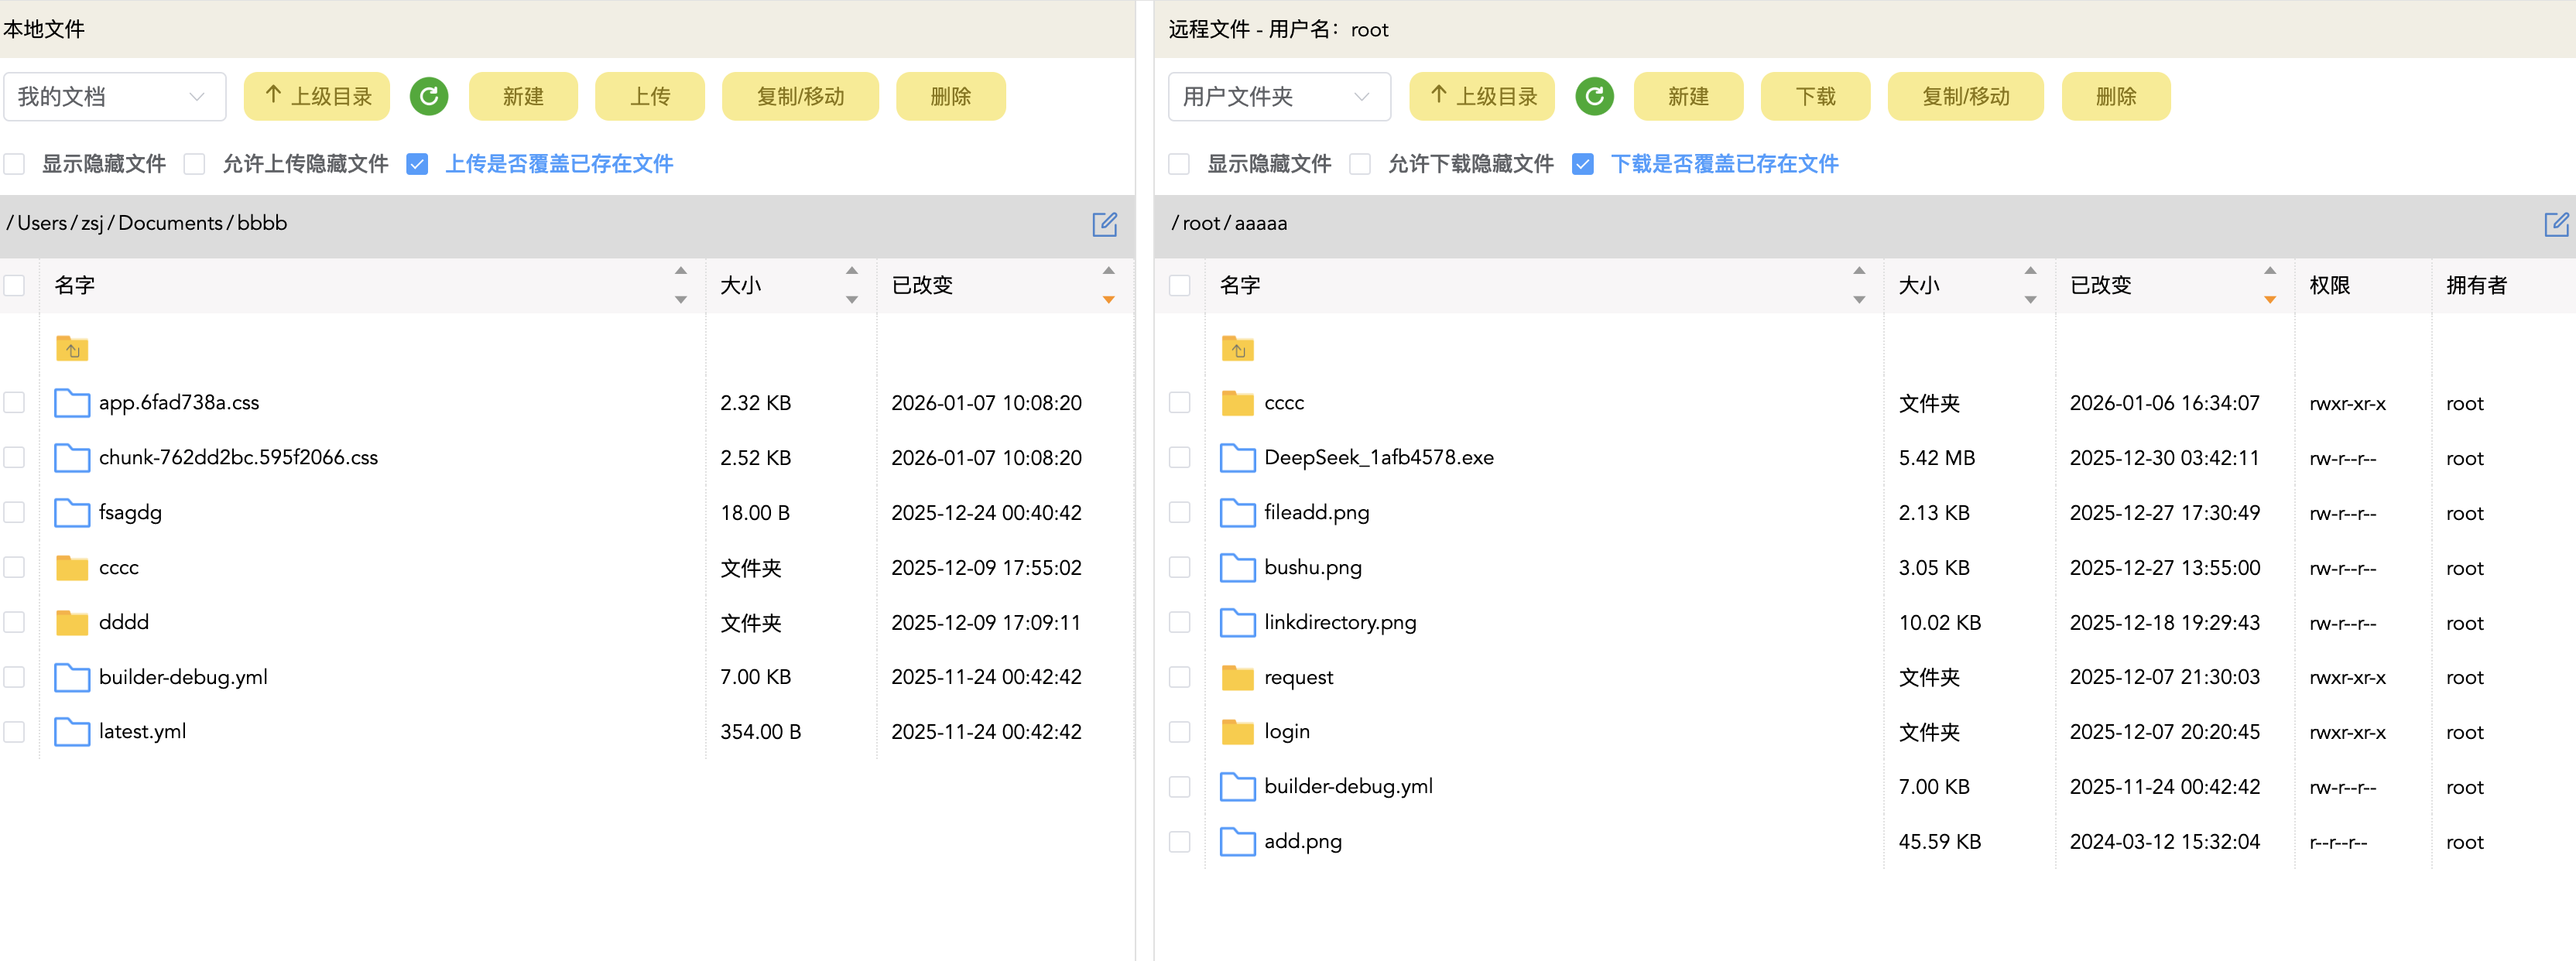Click the 大小 column header in local panel

[741, 285]
